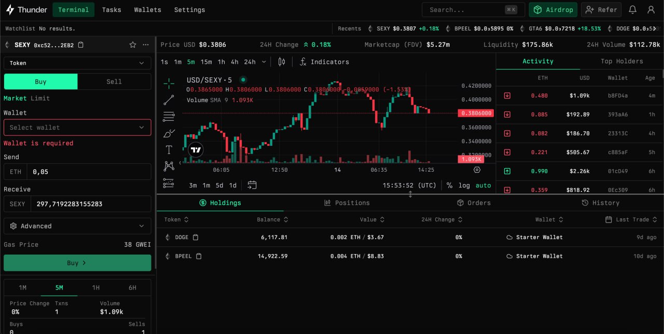Switch order side to Sell

[x=114, y=81]
